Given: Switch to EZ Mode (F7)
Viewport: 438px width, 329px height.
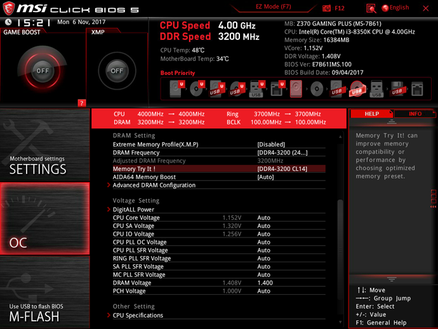Looking at the screenshot, I should coord(274,7).
